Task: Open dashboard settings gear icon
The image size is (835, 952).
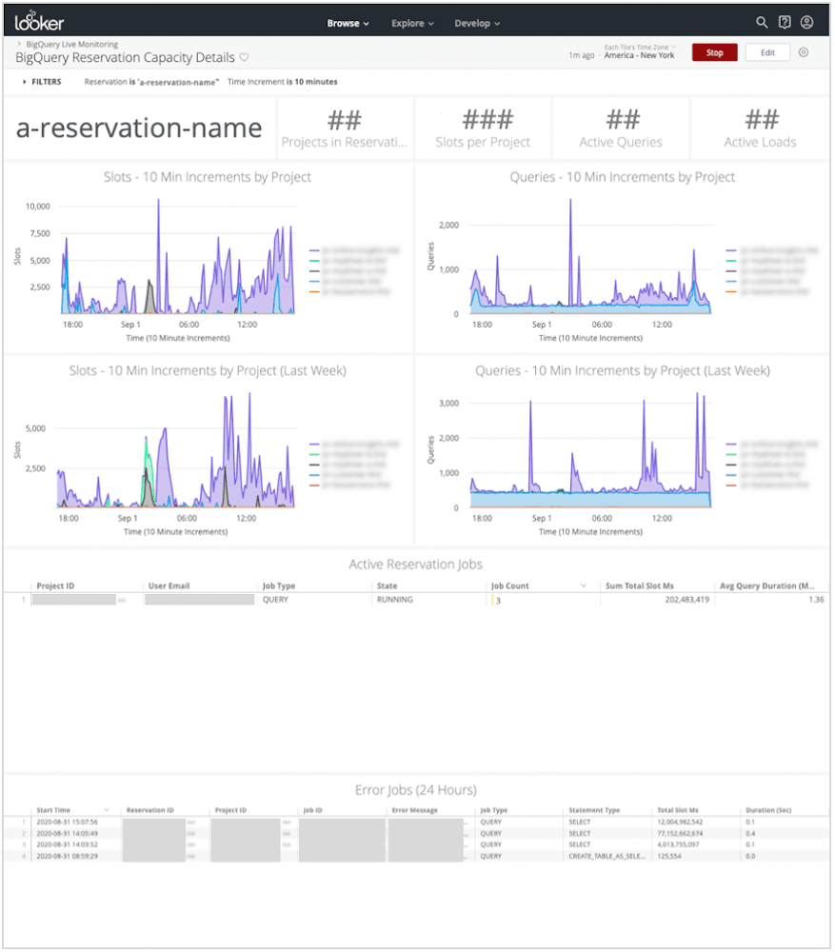Action: [804, 52]
